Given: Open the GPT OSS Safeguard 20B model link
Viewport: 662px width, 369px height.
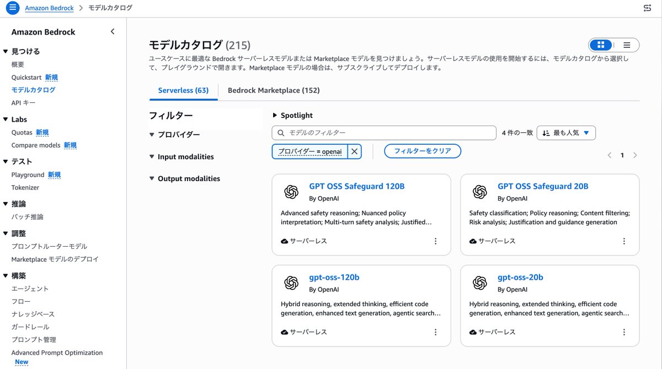Looking at the screenshot, I should [x=543, y=186].
